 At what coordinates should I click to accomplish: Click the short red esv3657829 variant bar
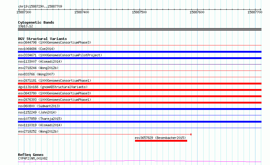tap(161, 141)
